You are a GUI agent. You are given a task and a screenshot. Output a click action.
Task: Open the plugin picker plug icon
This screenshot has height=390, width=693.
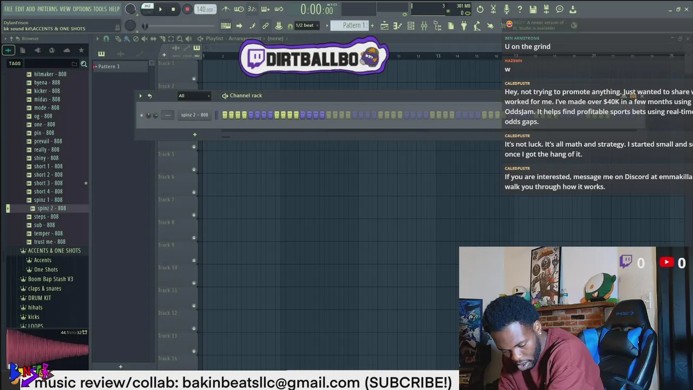click(x=463, y=25)
